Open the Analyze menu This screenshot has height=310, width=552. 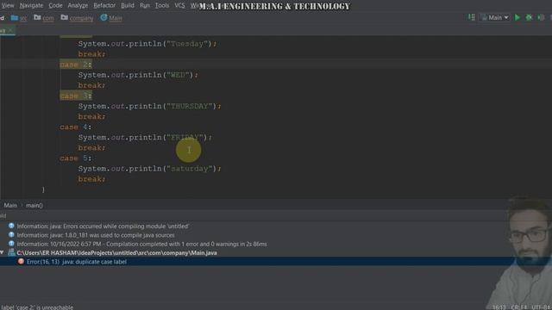(x=78, y=5)
